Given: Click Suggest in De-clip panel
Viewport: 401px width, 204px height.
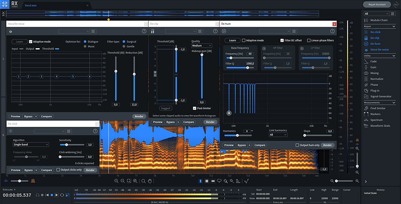Looking at the screenshot, I should (165, 108).
